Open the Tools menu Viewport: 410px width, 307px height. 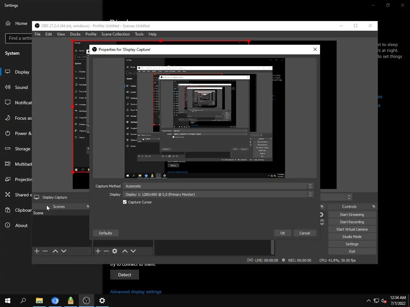pyautogui.click(x=139, y=34)
